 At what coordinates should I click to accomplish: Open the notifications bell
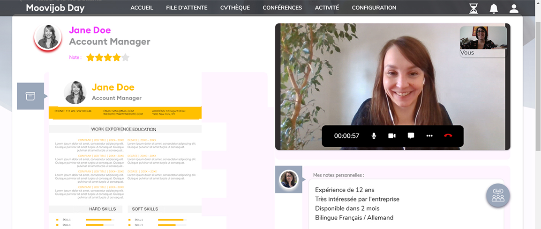494,8
